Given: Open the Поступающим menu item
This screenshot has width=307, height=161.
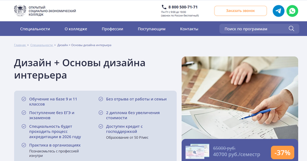Looking at the screenshot, I should click(152, 29).
